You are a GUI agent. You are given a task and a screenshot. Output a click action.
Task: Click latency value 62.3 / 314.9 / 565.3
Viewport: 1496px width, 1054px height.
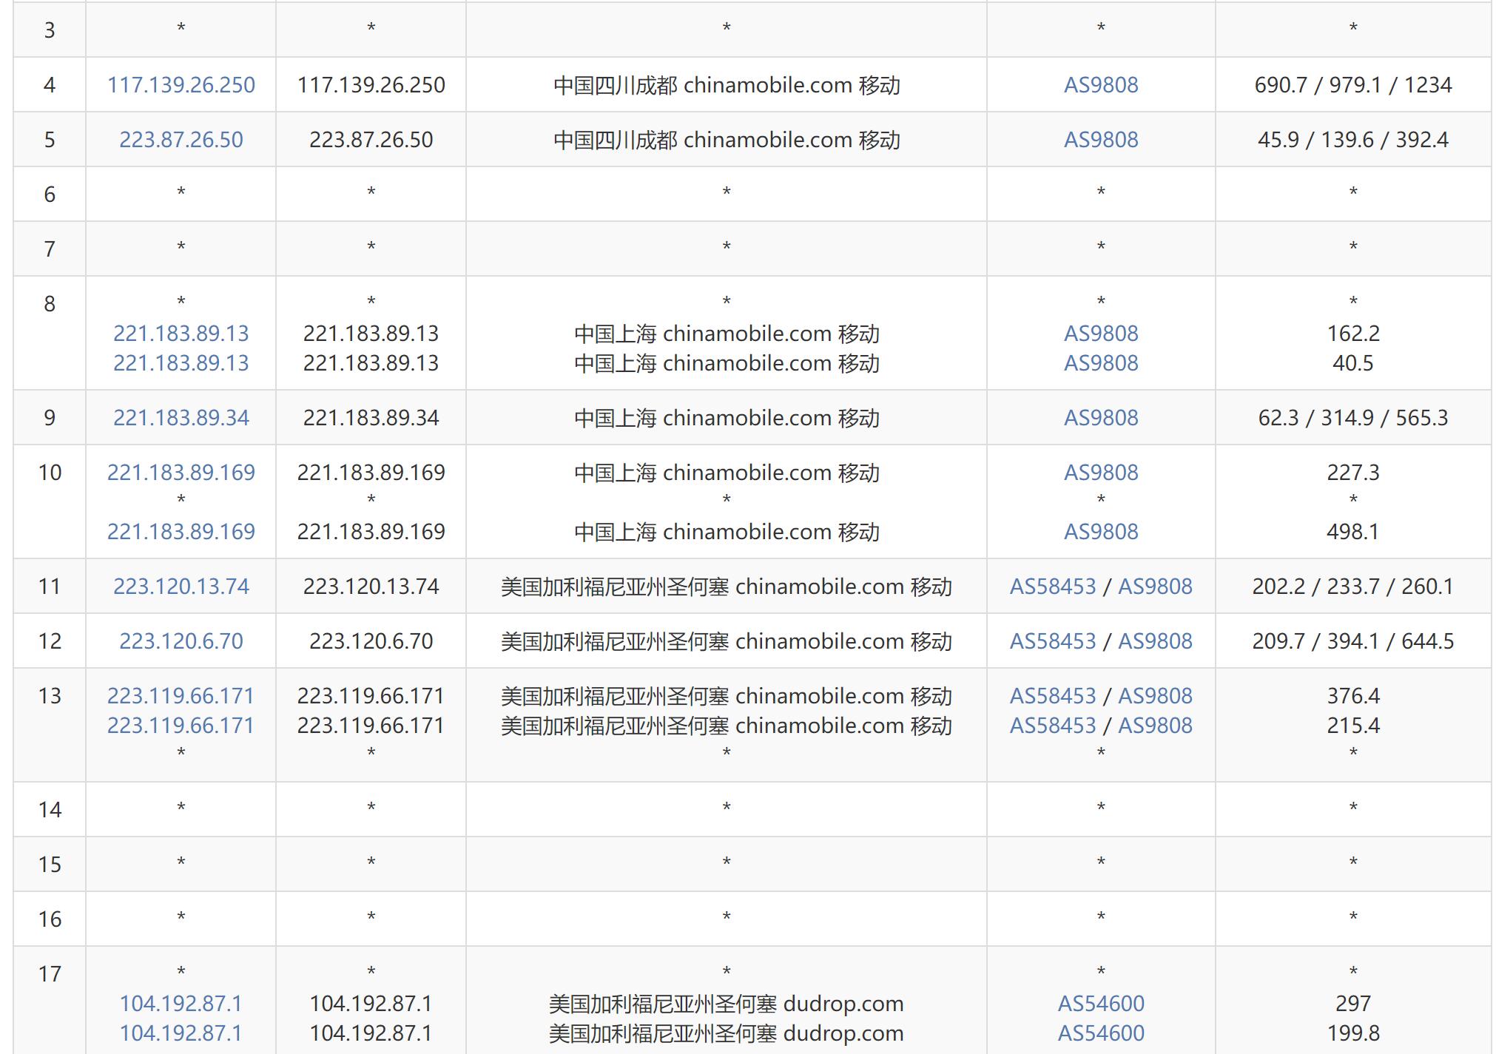coord(1353,418)
